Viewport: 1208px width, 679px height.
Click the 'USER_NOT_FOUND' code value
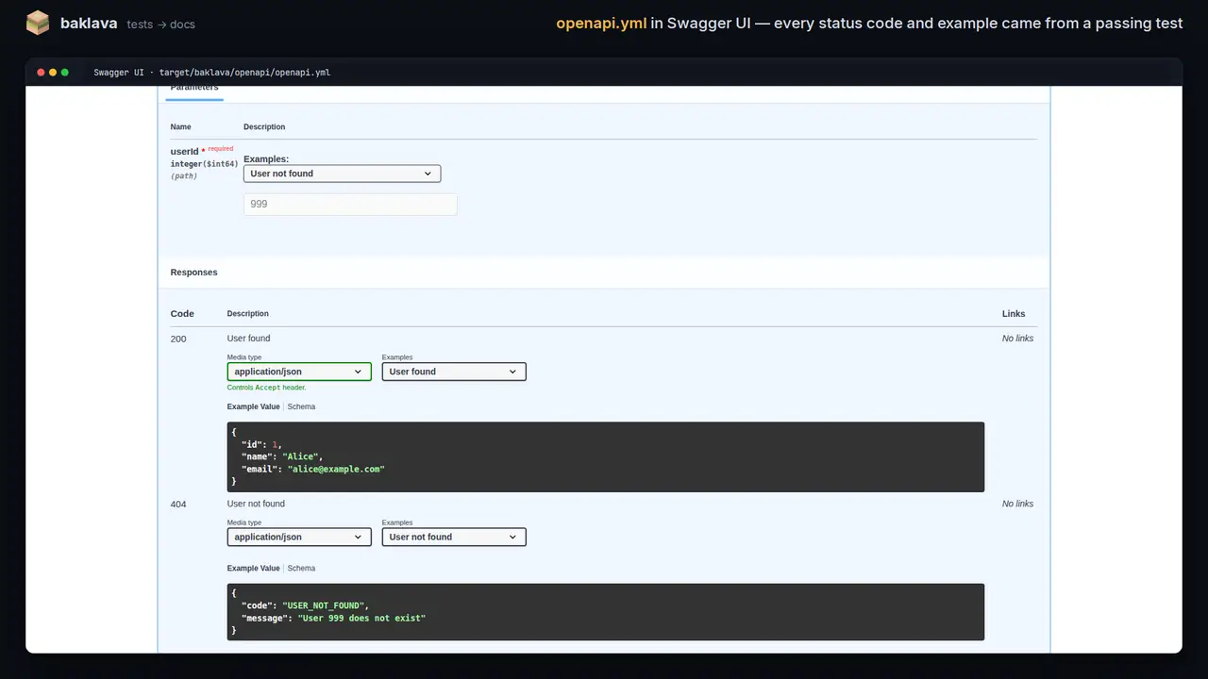tap(326, 605)
